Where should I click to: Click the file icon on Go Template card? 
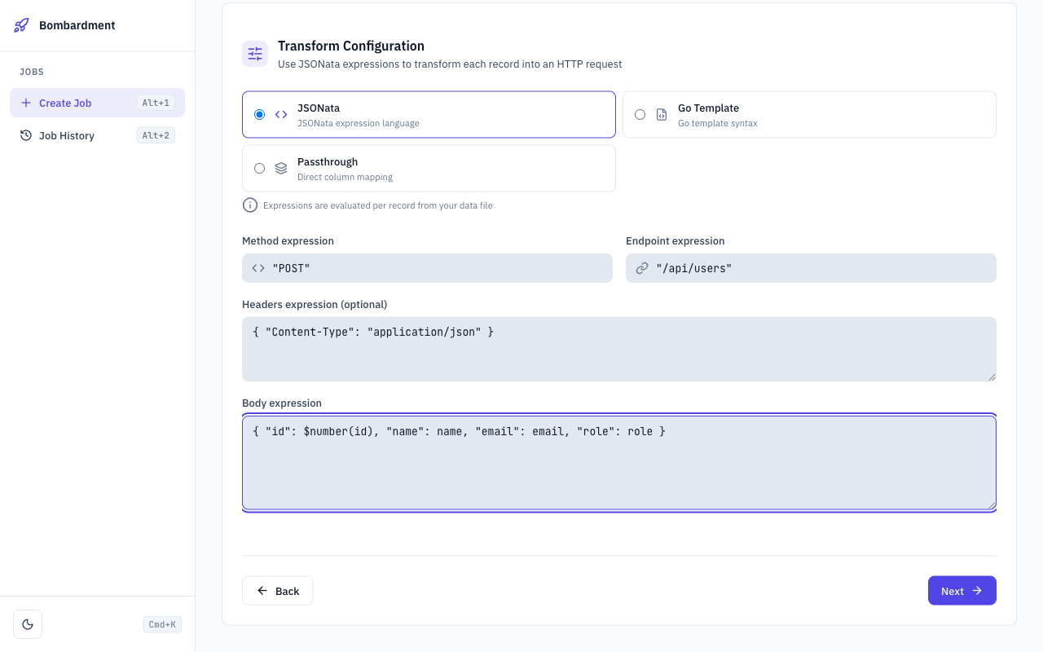(661, 114)
